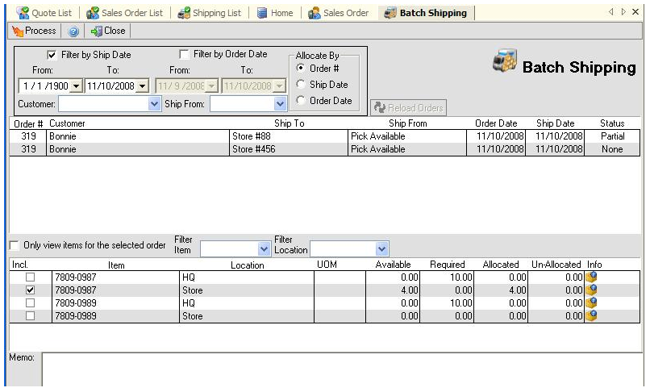Click info icon for 7809-0987 Store row
The height and width of the screenshot is (392, 650).
593,290
